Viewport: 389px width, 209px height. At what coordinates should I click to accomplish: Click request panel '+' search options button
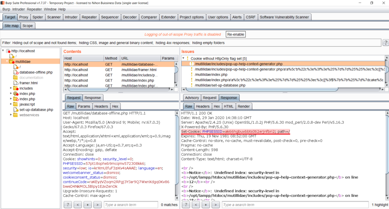pyautogui.click(x=88, y=204)
